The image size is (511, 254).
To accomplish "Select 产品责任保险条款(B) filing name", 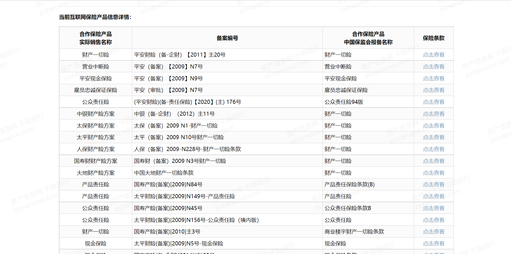I will pyautogui.click(x=350, y=184).
